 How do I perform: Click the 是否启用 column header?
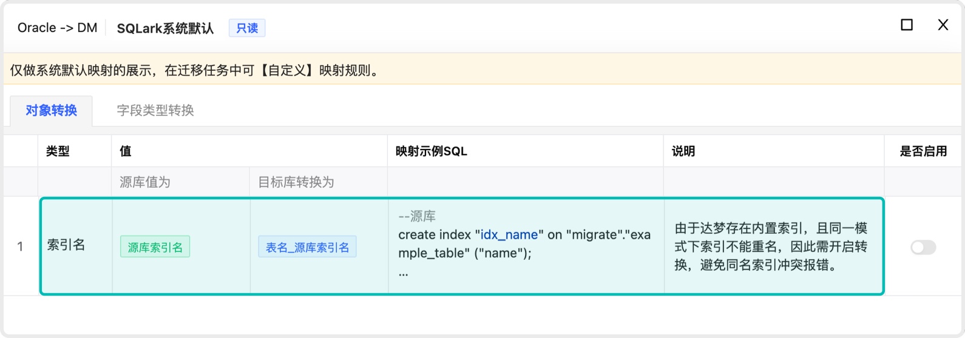(923, 151)
